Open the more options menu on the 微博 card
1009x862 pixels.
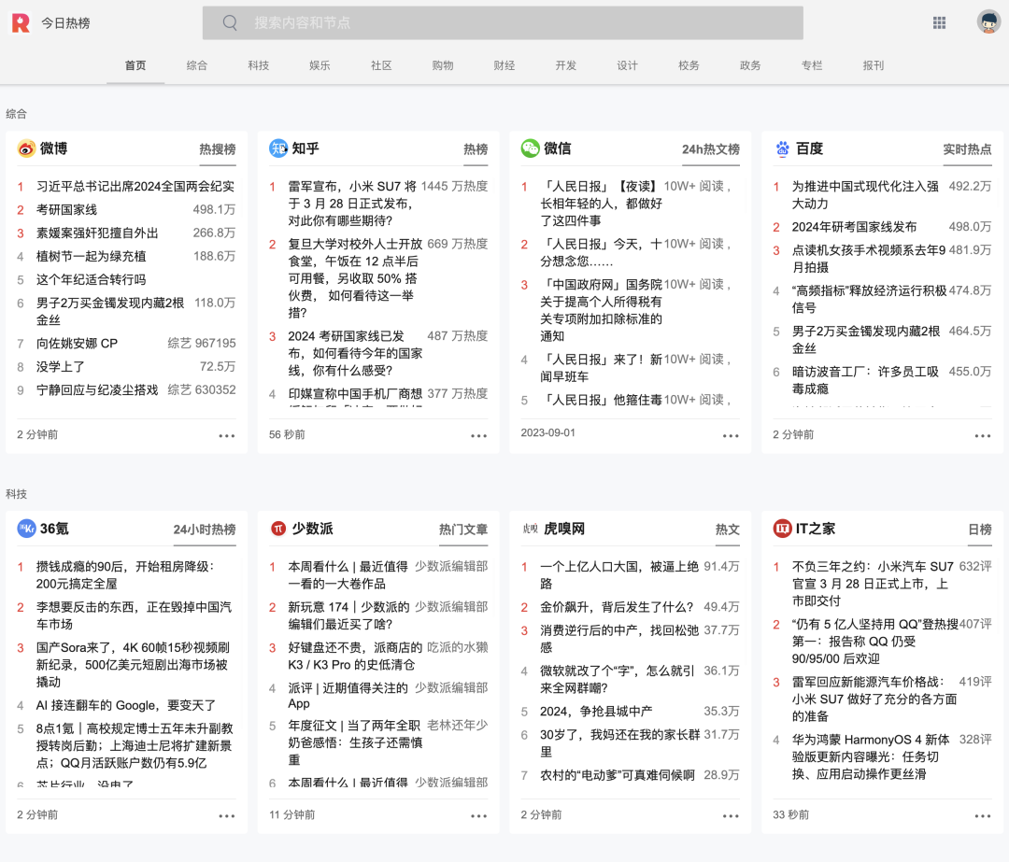click(x=226, y=435)
